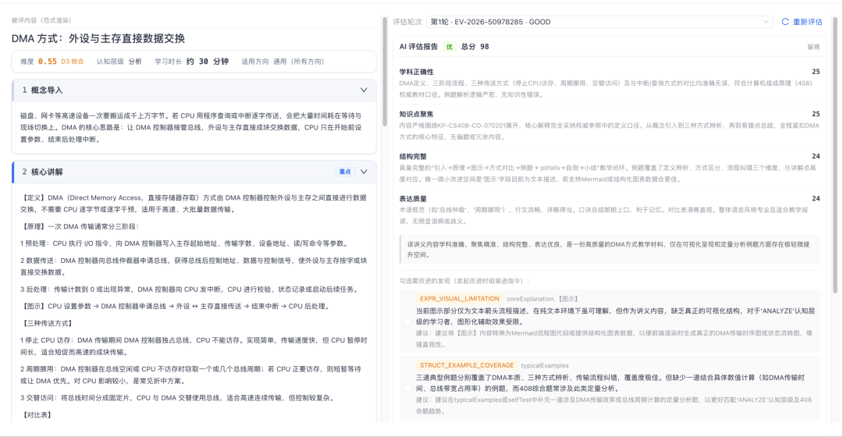Collapse the 概念导入 section chevron

click(x=364, y=90)
